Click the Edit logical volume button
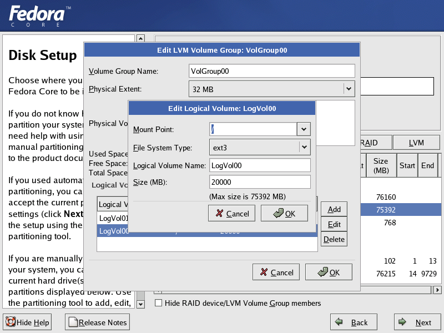 coord(334,224)
